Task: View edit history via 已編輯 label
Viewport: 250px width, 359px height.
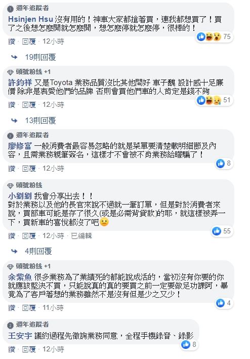Action: pyautogui.click(x=81, y=236)
